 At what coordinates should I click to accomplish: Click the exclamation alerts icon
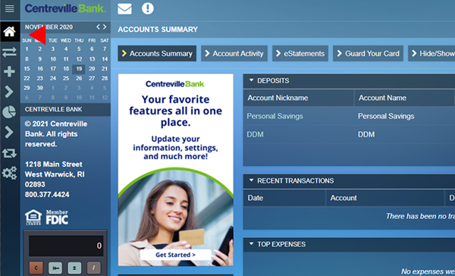[x=147, y=8]
